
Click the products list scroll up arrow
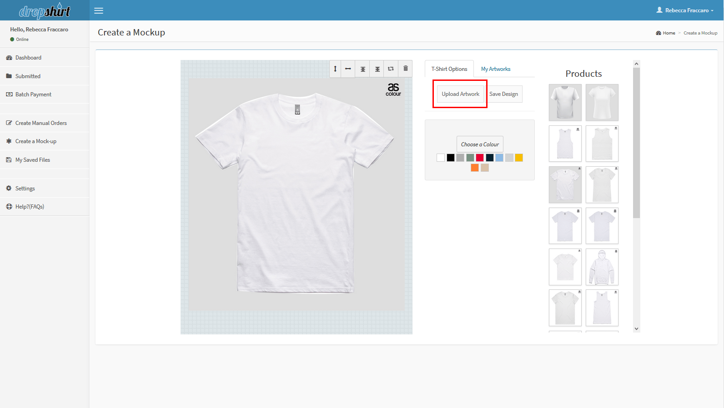click(637, 64)
